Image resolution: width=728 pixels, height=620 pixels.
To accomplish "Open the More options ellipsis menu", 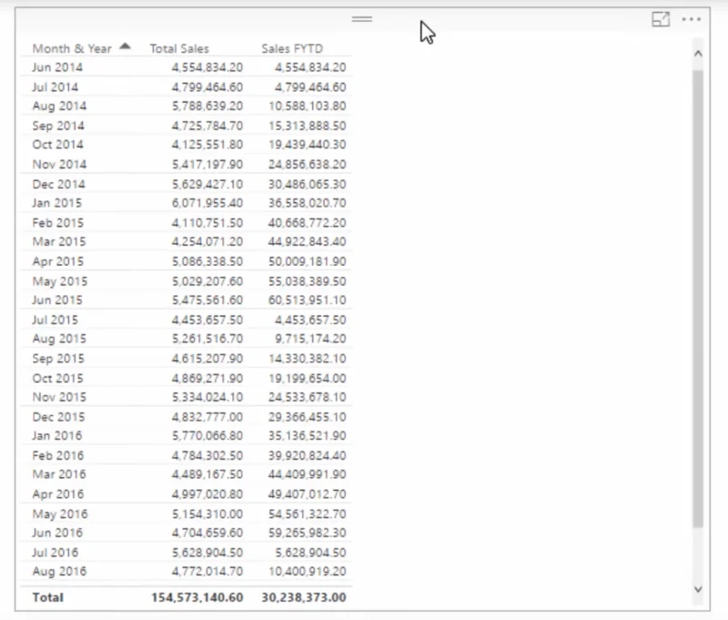I will click(x=692, y=19).
